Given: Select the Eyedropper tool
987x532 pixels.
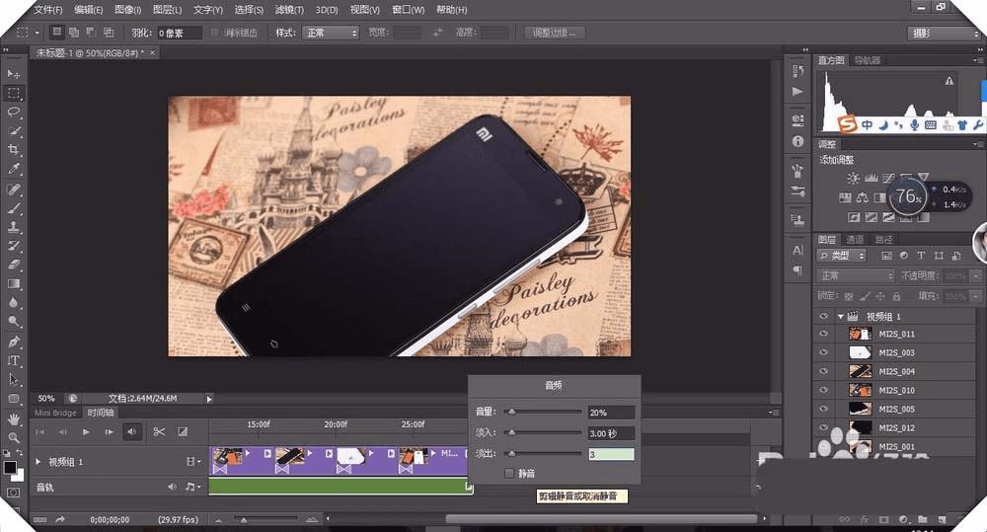Looking at the screenshot, I should [14, 169].
